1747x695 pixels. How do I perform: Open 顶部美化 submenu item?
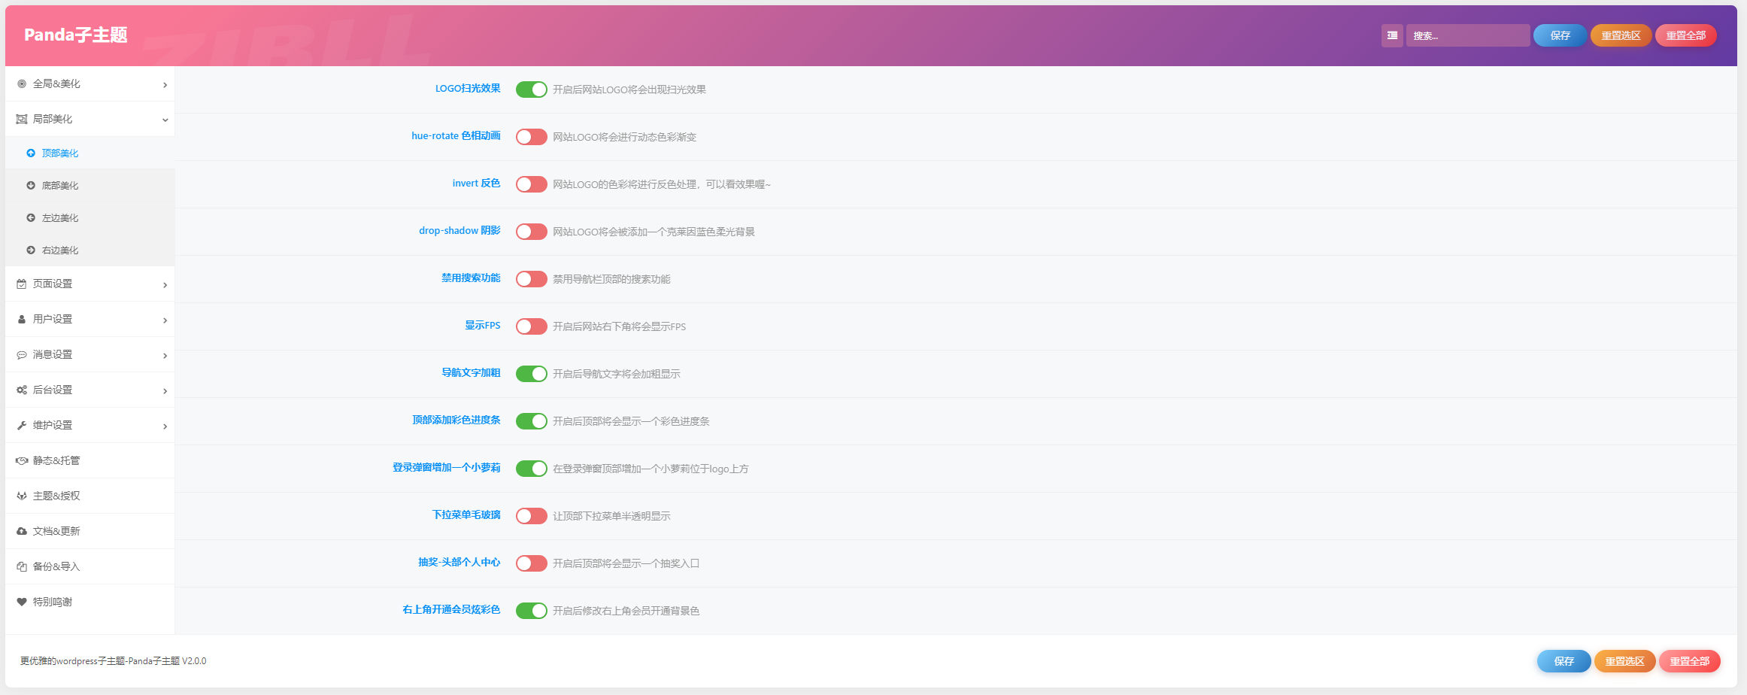coord(90,153)
